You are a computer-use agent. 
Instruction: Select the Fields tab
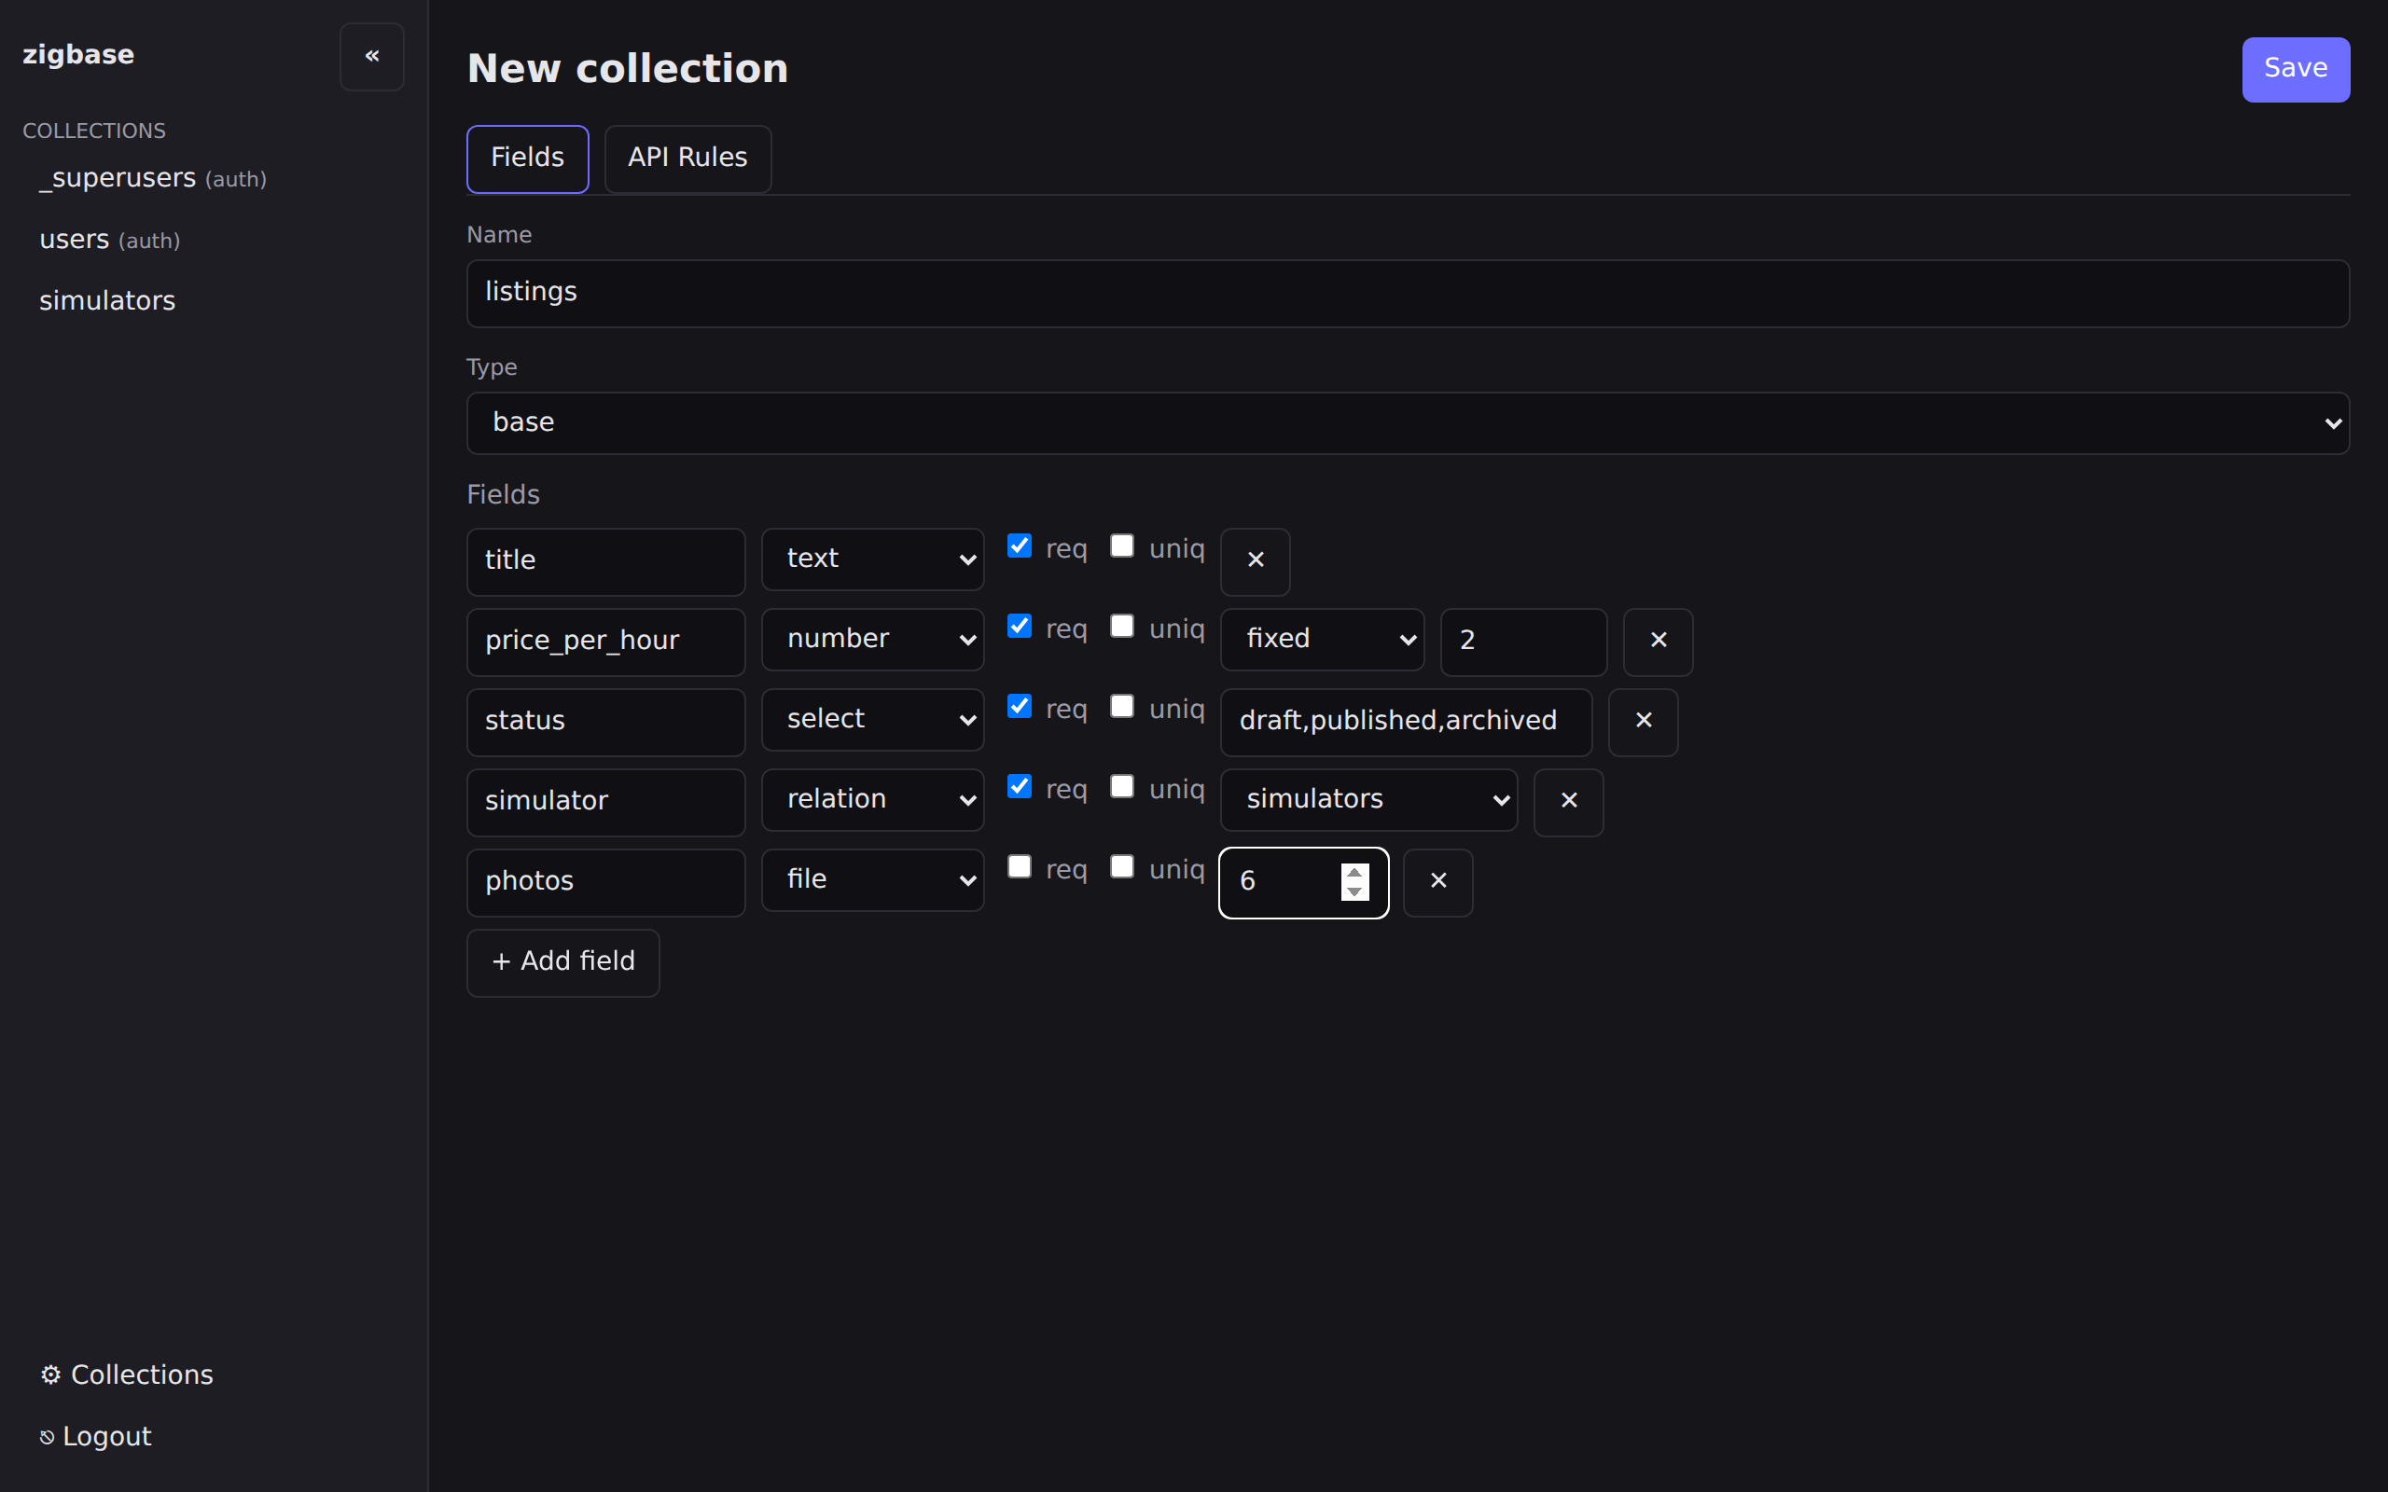tap(527, 158)
